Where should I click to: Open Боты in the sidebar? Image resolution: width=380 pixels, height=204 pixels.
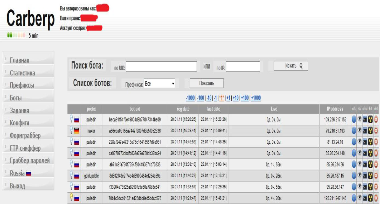16,98
